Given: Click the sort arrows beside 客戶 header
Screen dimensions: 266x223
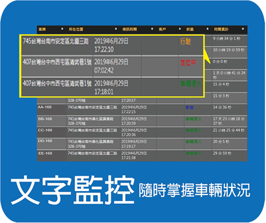Looking at the screenshot, I should (x=180, y=29).
